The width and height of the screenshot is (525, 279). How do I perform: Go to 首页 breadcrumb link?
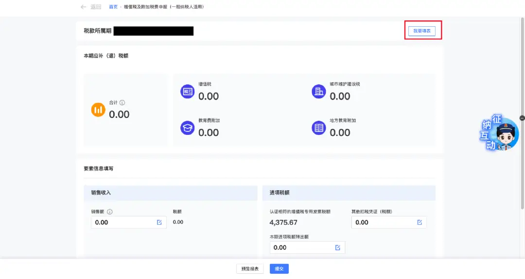(113, 7)
